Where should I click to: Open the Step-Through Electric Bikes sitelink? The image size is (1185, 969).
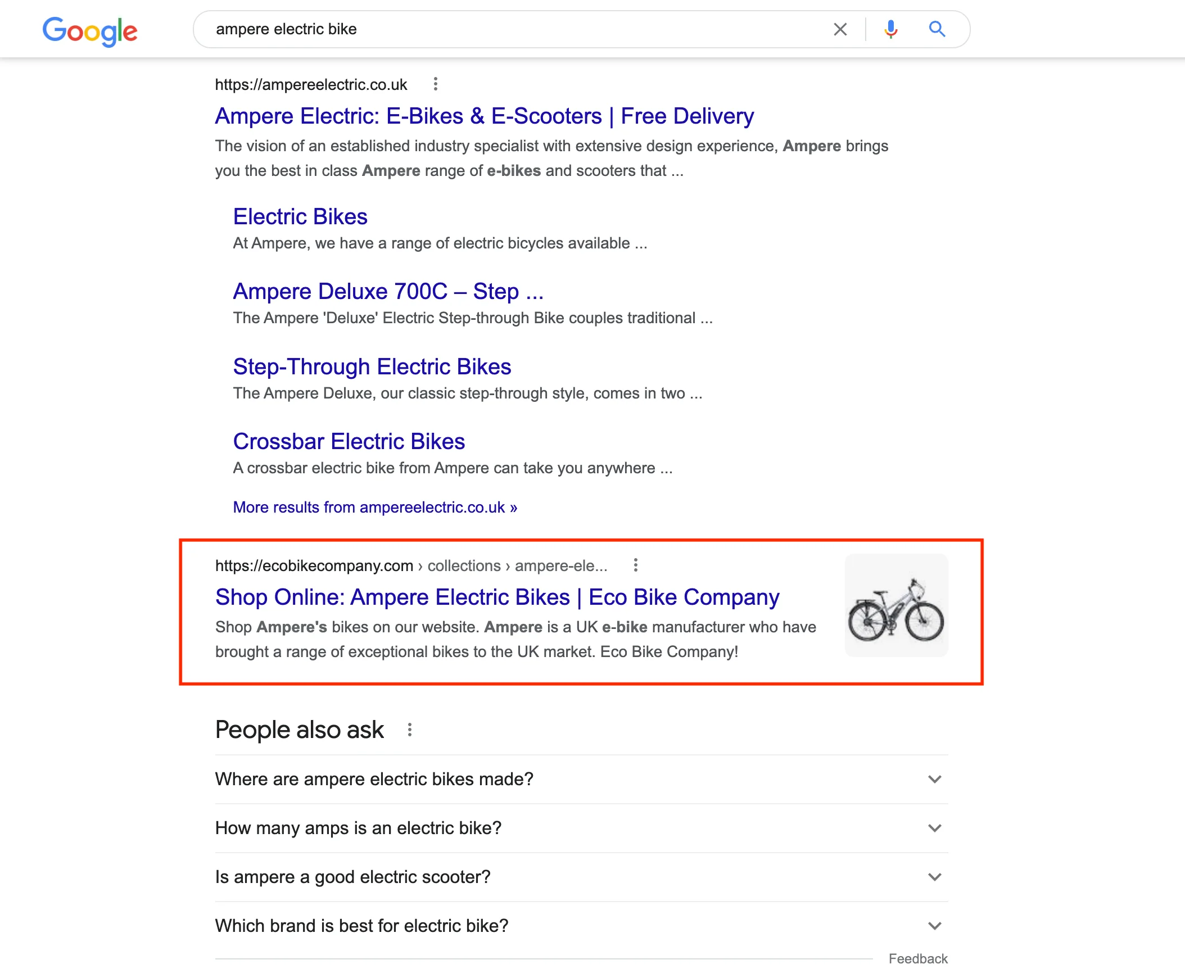pyautogui.click(x=372, y=366)
